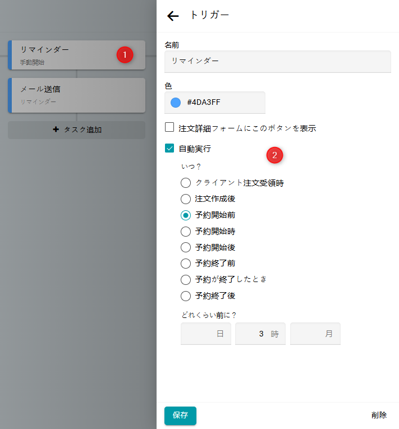Uncheck the 自動実行 checkbox
The image size is (399, 429).
tap(169, 148)
